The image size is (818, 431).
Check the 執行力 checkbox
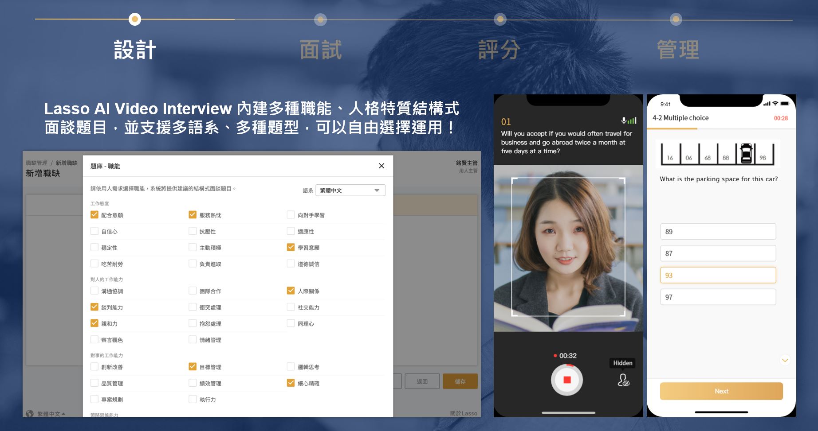click(193, 399)
